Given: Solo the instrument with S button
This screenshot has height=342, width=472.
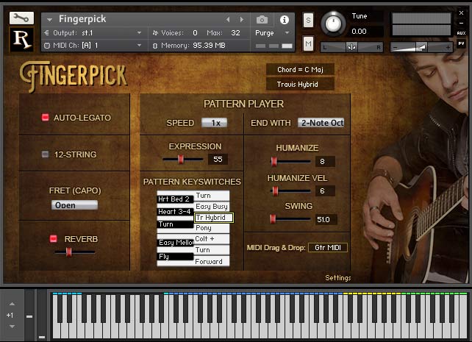Looking at the screenshot, I should click(x=308, y=20).
